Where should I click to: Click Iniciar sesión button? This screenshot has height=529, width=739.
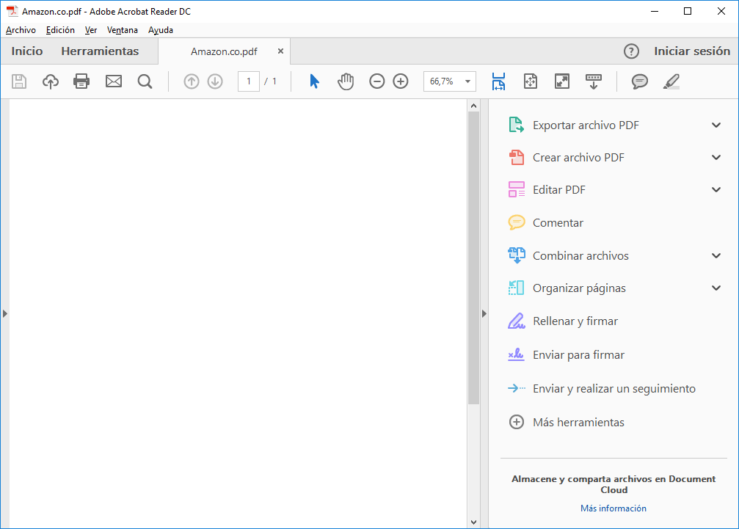coord(692,51)
